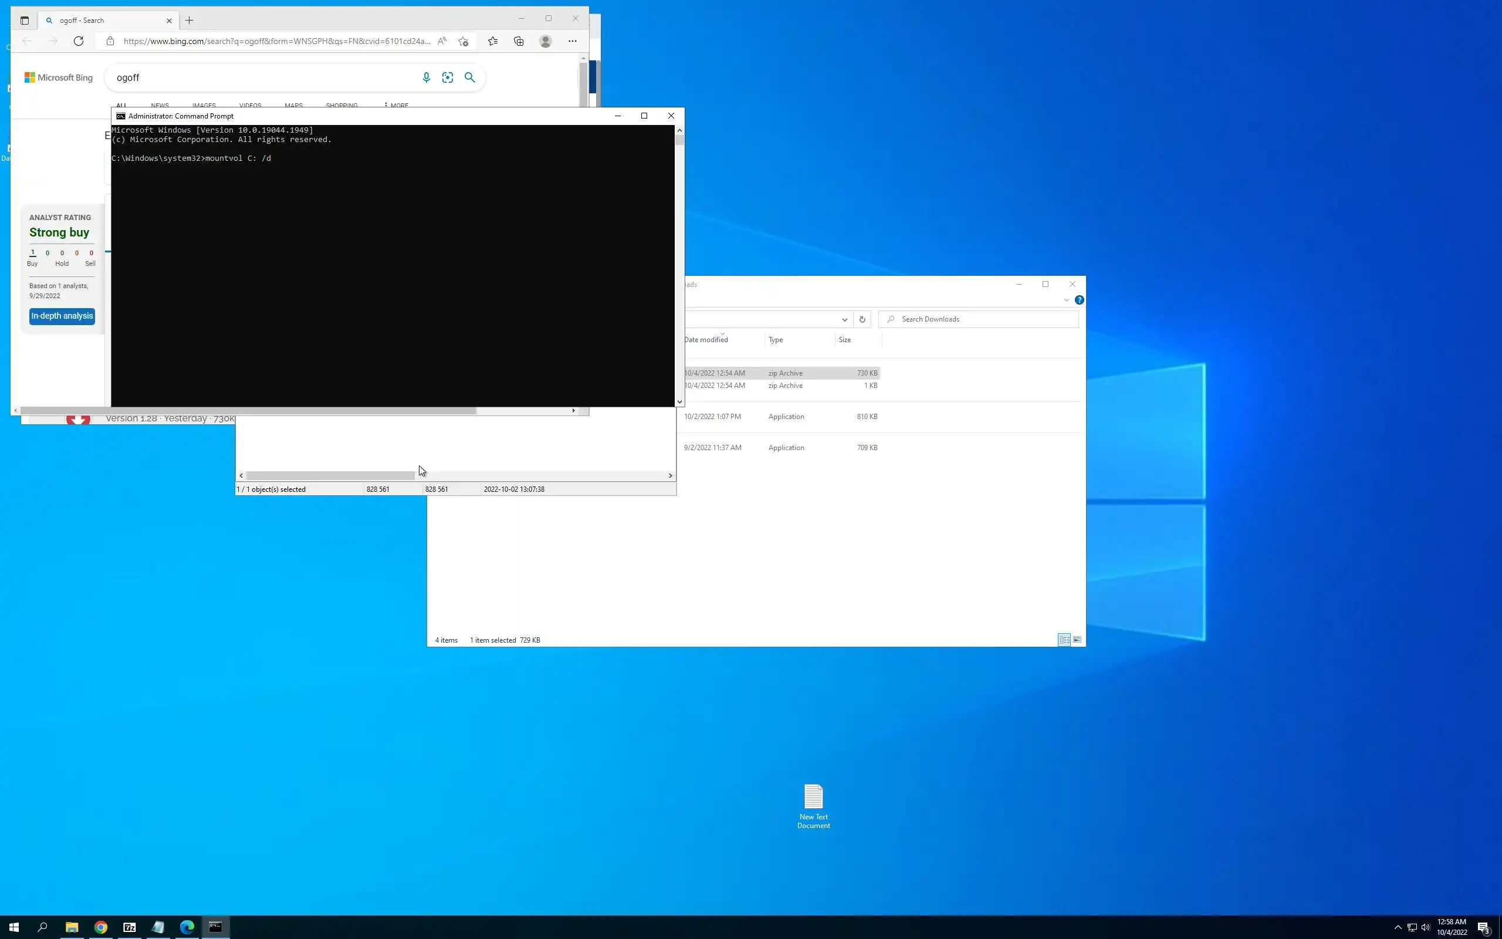This screenshot has height=939, width=1502.
Task: Refresh the Edge browser page
Action: coord(78,41)
